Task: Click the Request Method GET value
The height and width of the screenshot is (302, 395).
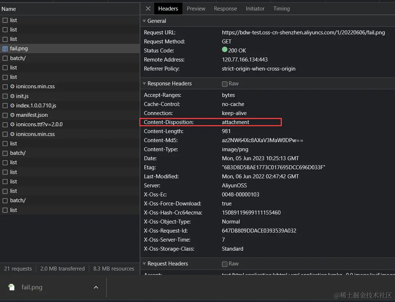Action: coord(226,42)
